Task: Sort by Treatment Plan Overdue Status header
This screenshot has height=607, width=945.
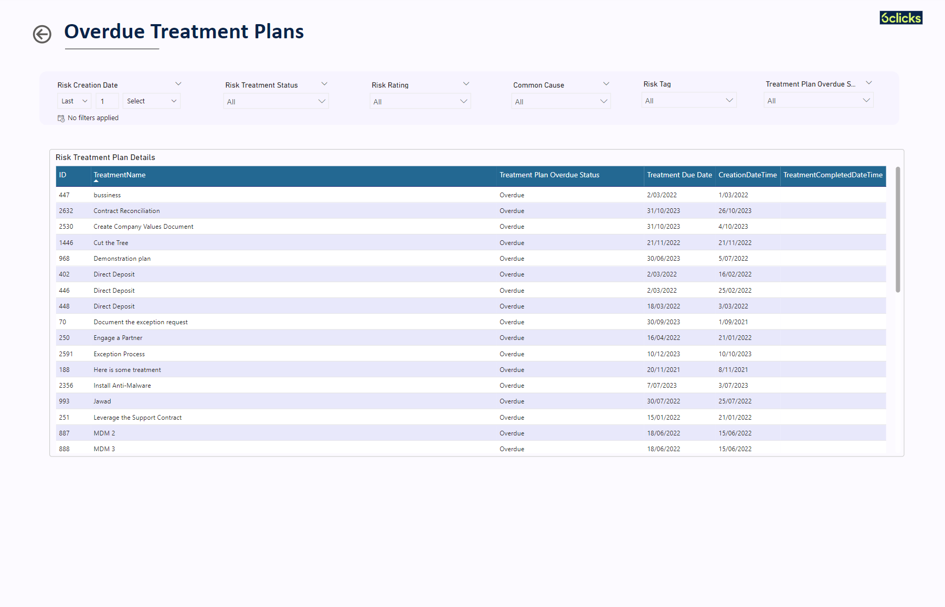Action: tap(549, 175)
